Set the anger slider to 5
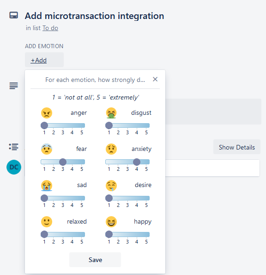Viewport: 266px width, 275px height. point(82,125)
